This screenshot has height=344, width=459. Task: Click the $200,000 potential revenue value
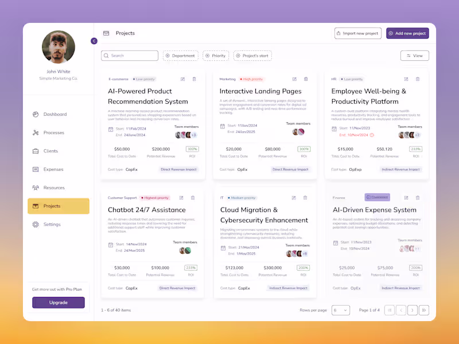click(161, 149)
